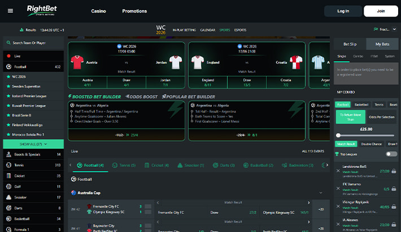
Task: Select the Tennis chip in My Combo
Action: point(379,105)
